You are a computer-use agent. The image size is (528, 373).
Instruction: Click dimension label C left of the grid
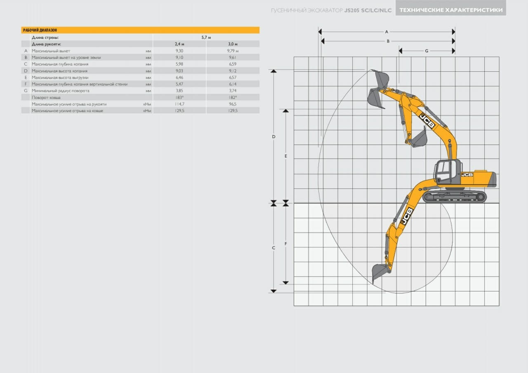[x=273, y=248]
